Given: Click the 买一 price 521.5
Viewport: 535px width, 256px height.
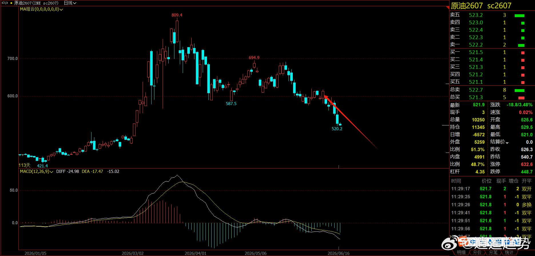Looking at the screenshot, I should point(476,52).
